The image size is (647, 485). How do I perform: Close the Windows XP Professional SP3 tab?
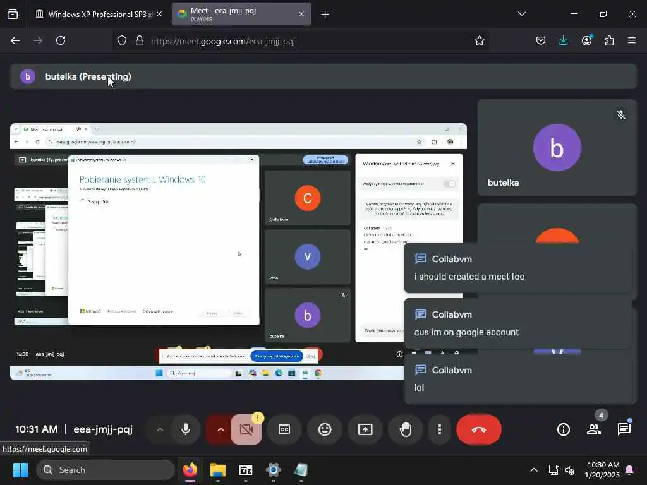[x=159, y=14]
